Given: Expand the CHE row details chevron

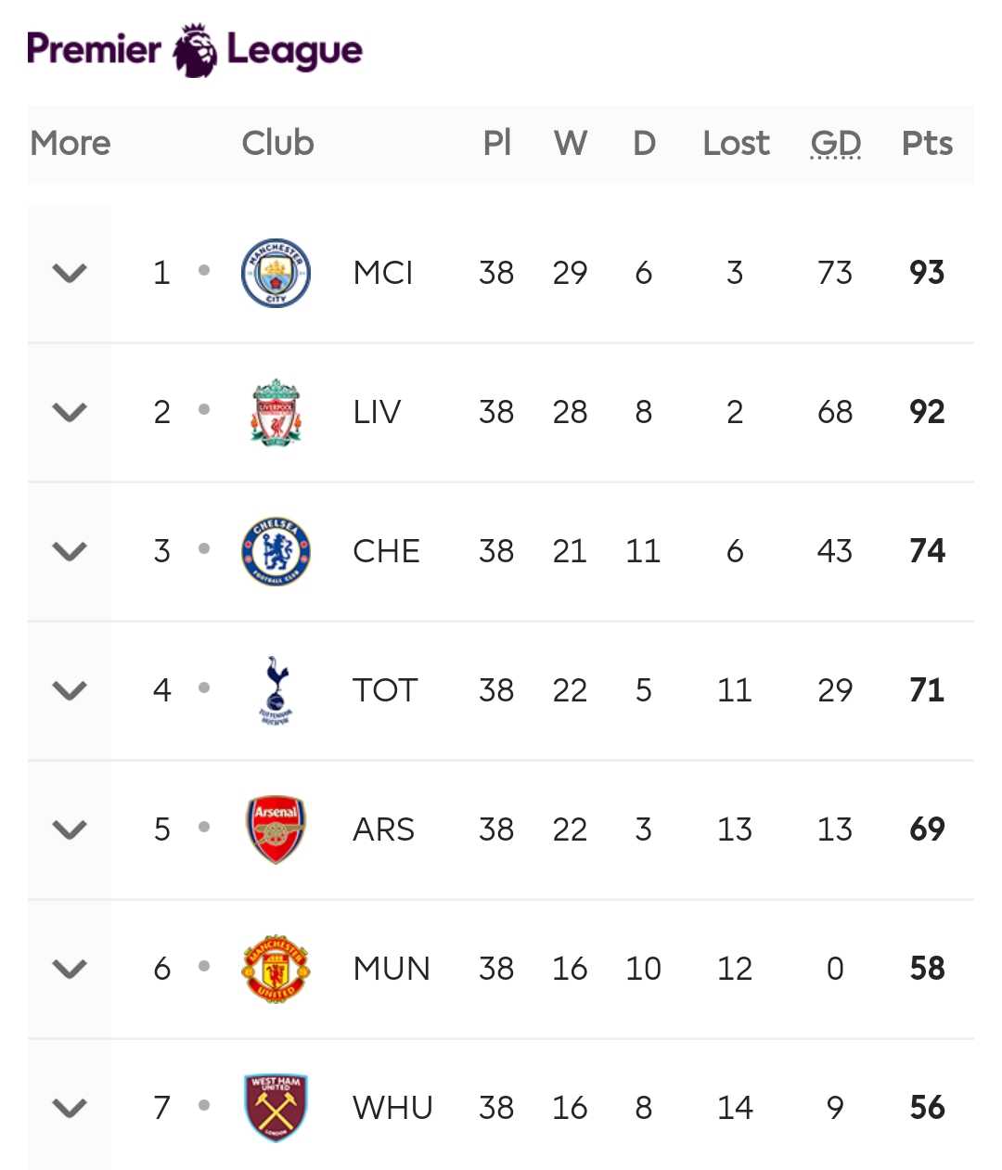Looking at the screenshot, I should (70, 551).
